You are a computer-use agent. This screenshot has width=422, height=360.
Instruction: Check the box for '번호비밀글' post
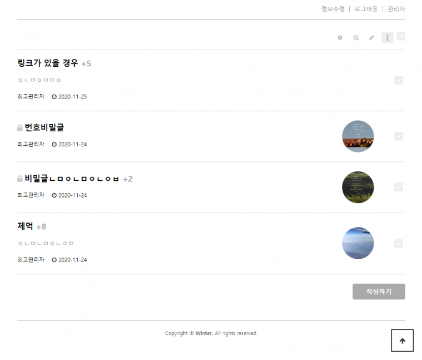click(x=398, y=136)
